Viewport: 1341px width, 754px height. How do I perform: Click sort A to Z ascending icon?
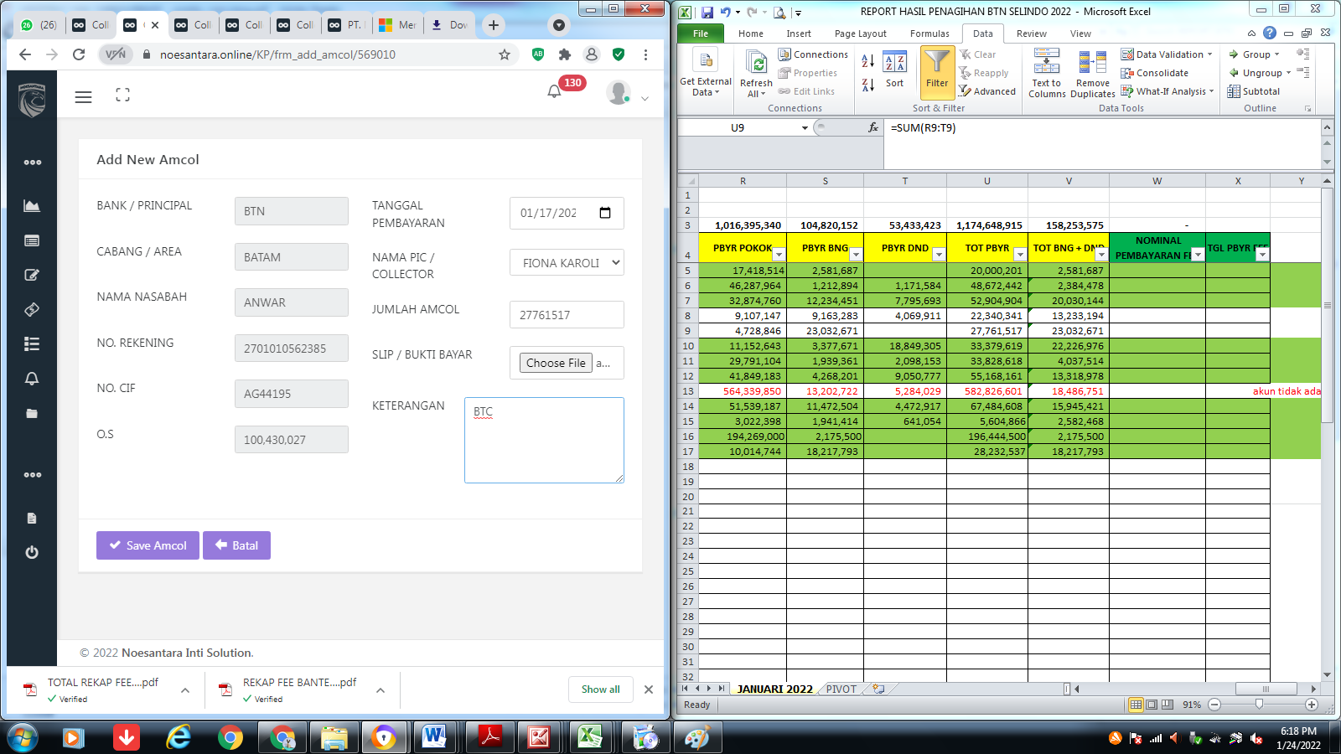click(868, 61)
